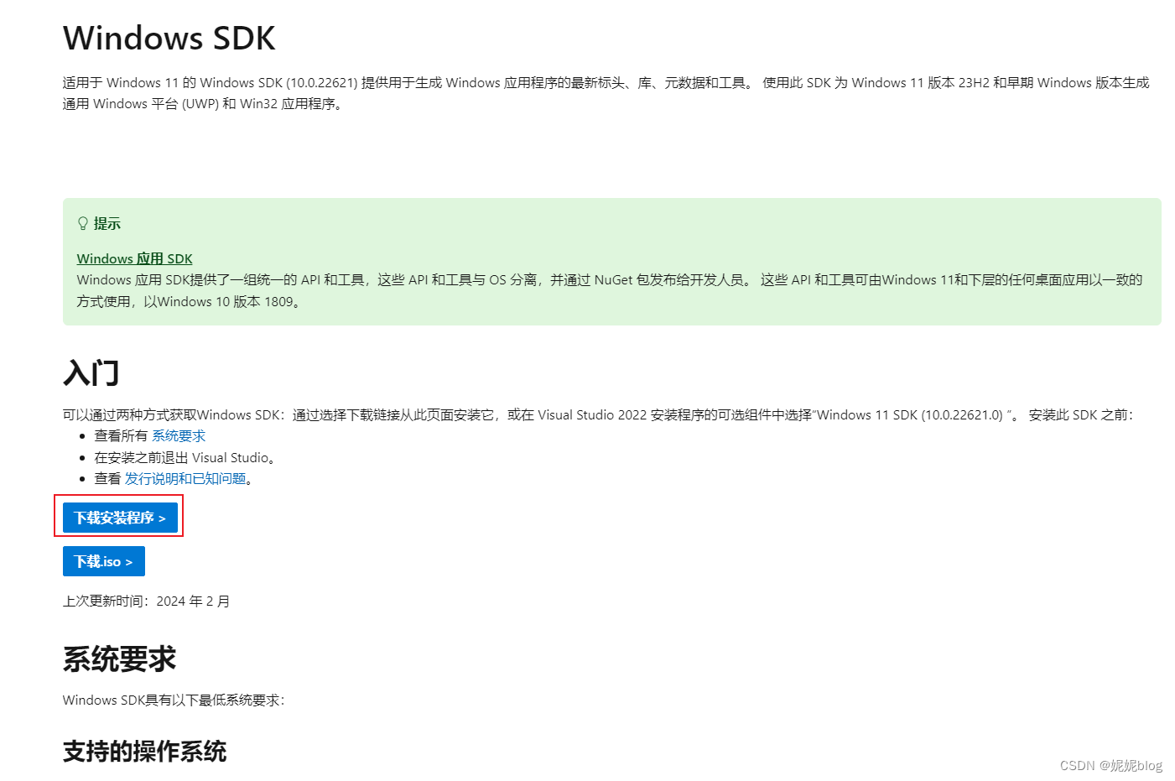
Task: Click the 在安装之前退出 Visual Studio bullet
Action: point(185,457)
